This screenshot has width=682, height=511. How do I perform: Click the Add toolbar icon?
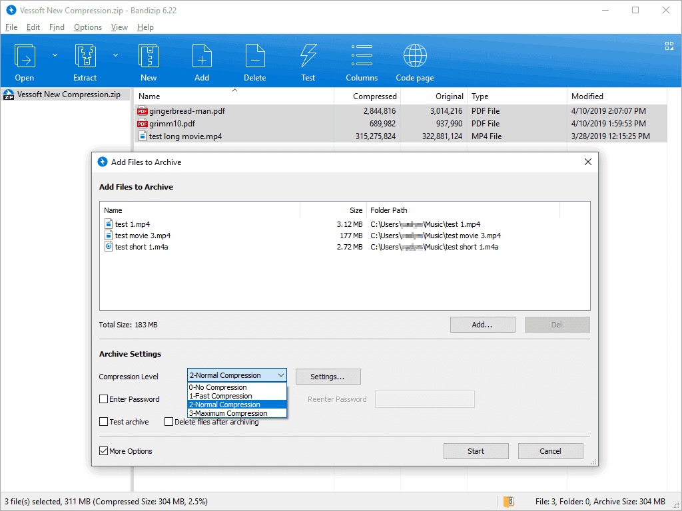click(x=202, y=56)
